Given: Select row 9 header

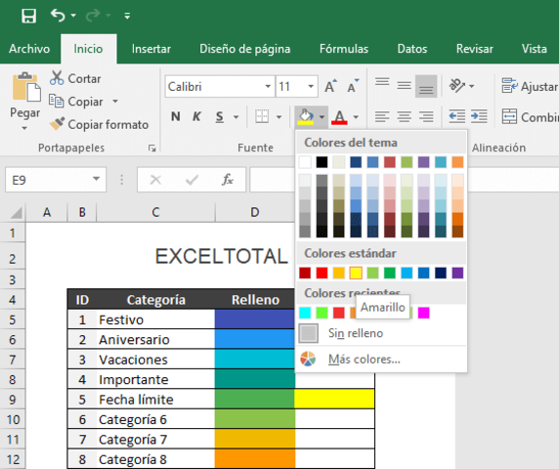Looking at the screenshot, I should click(x=13, y=400).
